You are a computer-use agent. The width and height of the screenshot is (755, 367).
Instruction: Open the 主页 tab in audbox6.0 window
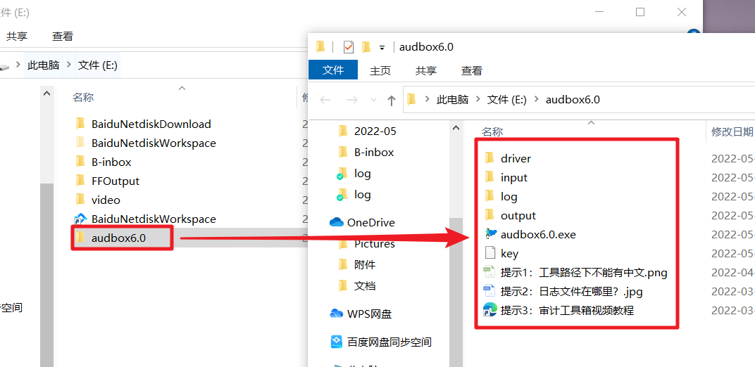coord(380,70)
